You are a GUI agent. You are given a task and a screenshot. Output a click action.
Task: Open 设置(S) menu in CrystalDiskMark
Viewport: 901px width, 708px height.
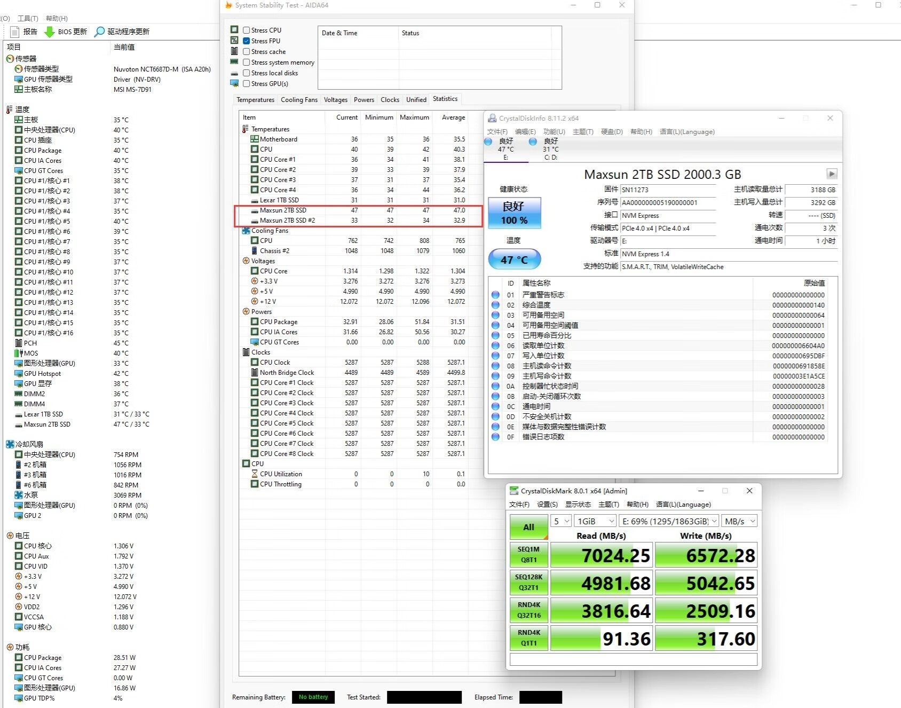(547, 505)
